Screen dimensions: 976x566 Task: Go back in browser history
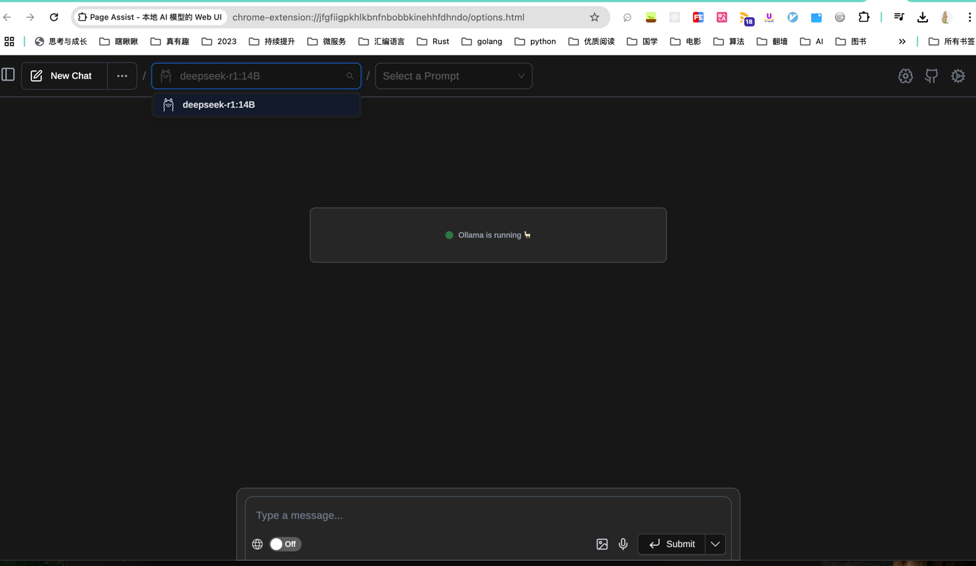click(x=7, y=17)
